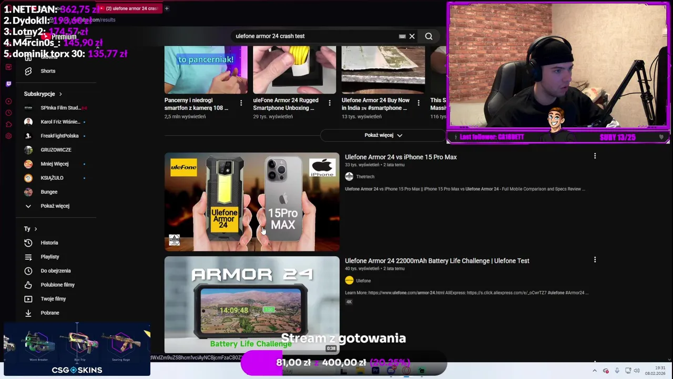
Task: Click the search magnifier button
Action: point(429,36)
